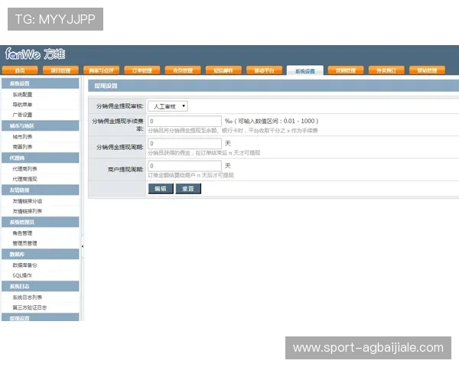Go to the 移动平台 tab
The image size is (459, 367).
point(264,70)
